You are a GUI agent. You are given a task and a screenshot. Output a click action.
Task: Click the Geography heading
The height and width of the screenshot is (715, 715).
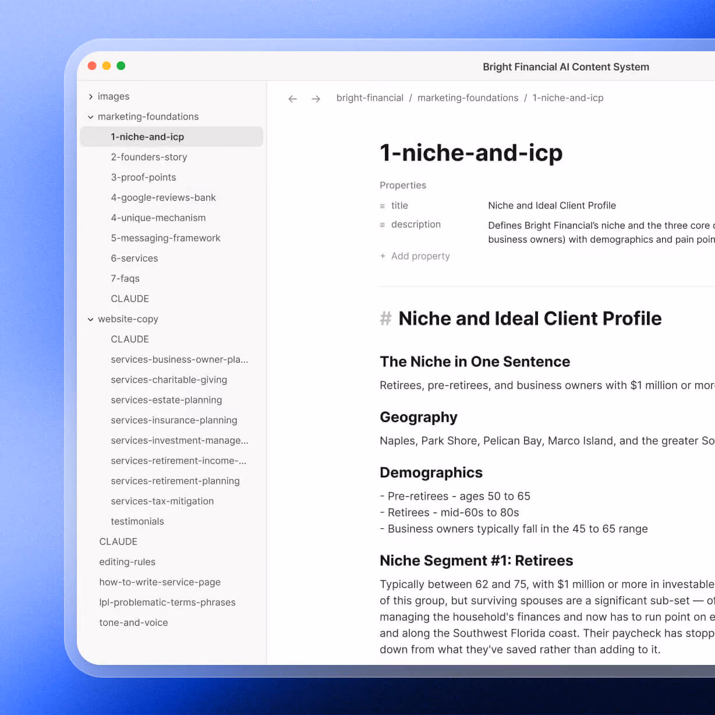tap(419, 417)
